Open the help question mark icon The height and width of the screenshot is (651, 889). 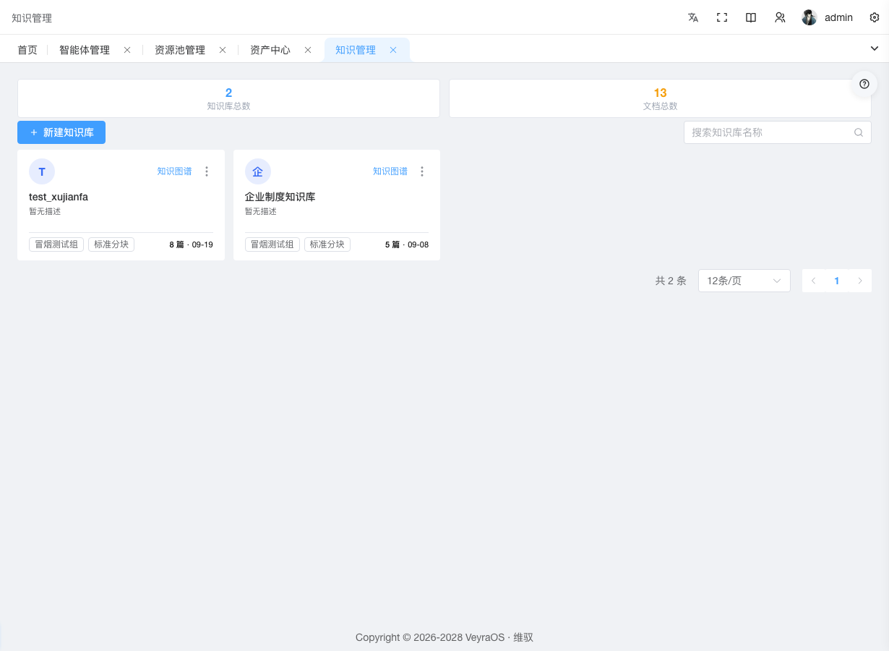point(864,84)
